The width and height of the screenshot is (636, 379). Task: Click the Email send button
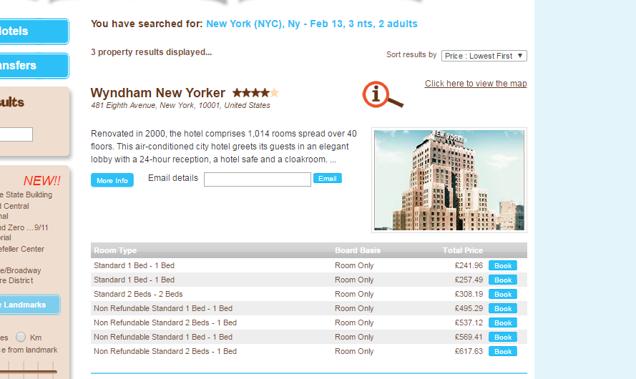pyautogui.click(x=328, y=178)
